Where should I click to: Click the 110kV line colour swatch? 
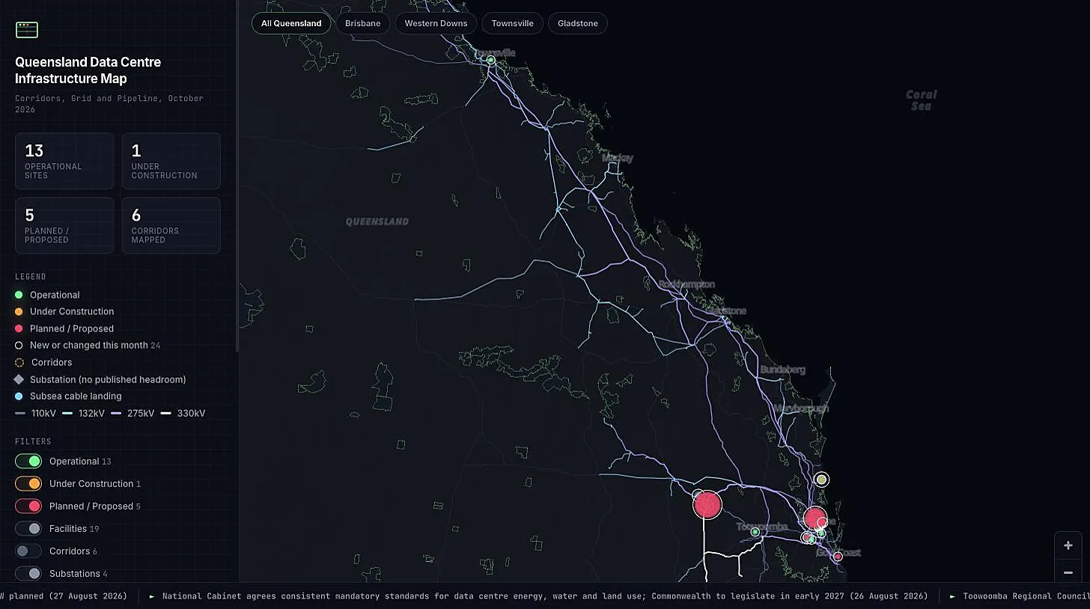20,414
